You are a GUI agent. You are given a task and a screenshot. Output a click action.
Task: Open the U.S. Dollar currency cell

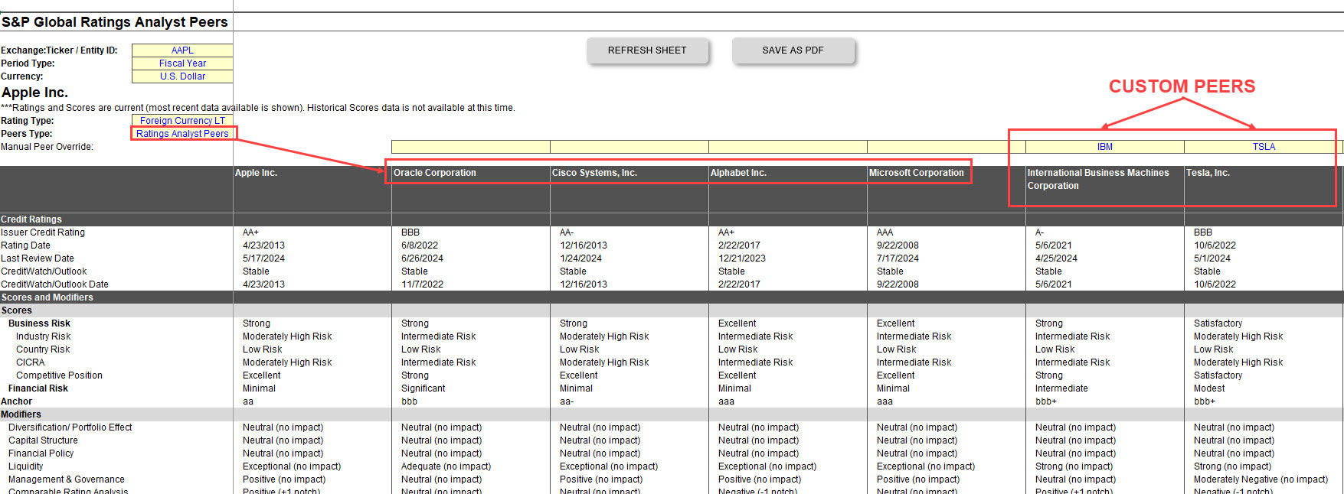tap(182, 76)
